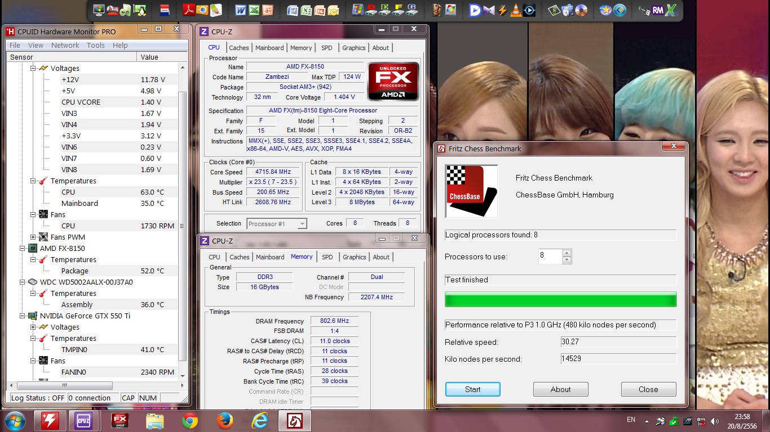Open drive D shortcut in the dock
Image resolution: width=770 pixels, height=432 pixels.
click(x=371, y=10)
